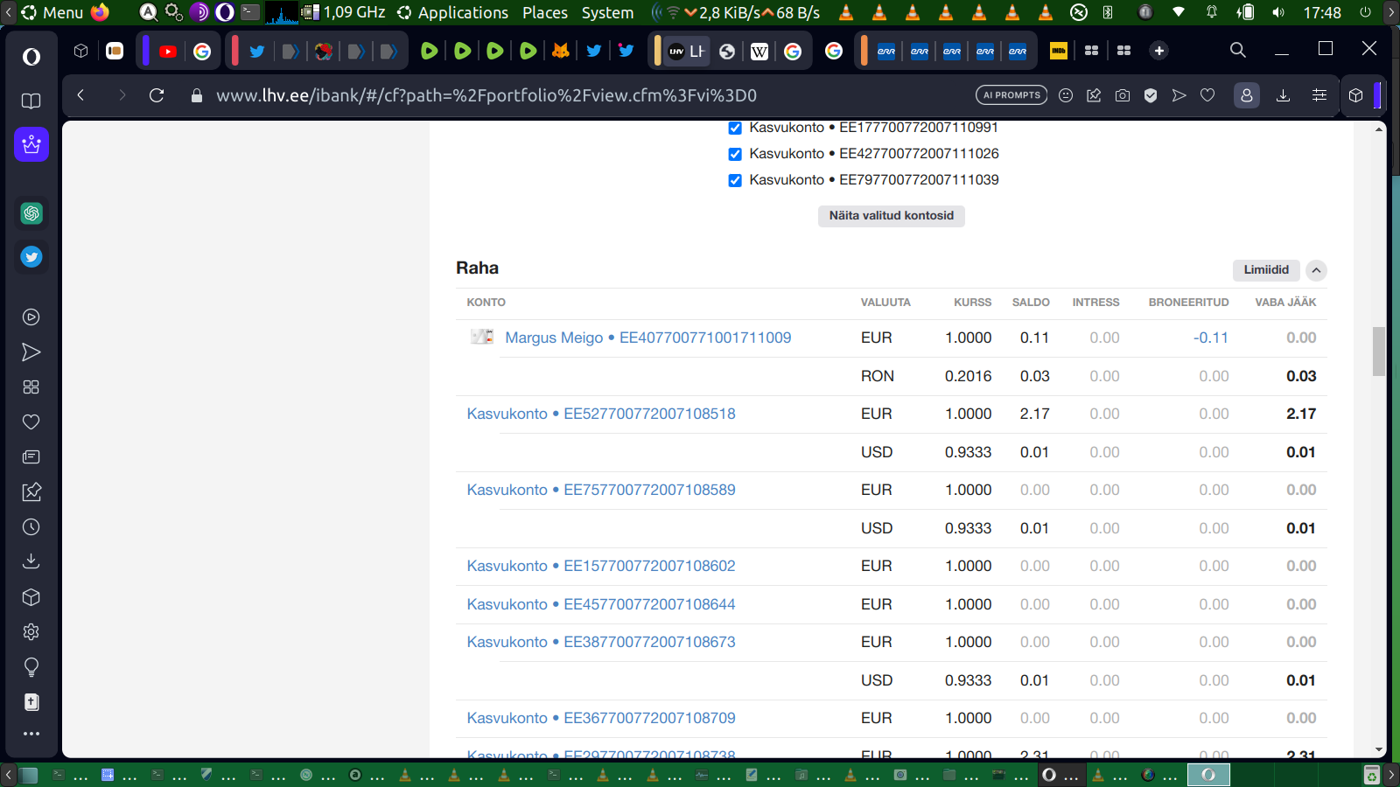Toggle the Kasvukonto EE427700772007111026 checkbox
The height and width of the screenshot is (787, 1400).
pos(735,155)
